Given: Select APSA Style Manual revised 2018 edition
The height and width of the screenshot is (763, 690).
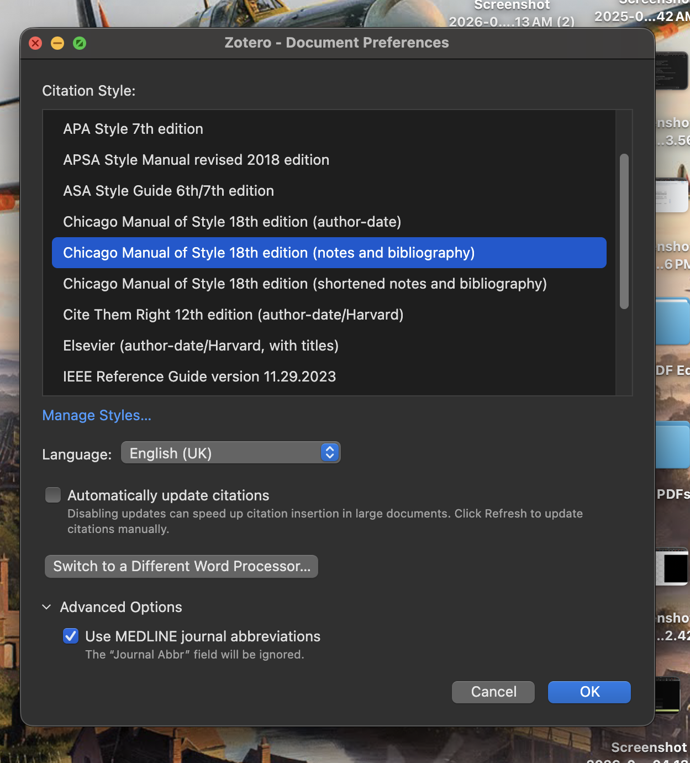Looking at the screenshot, I should pyautogui.click(x=329, y=160).
